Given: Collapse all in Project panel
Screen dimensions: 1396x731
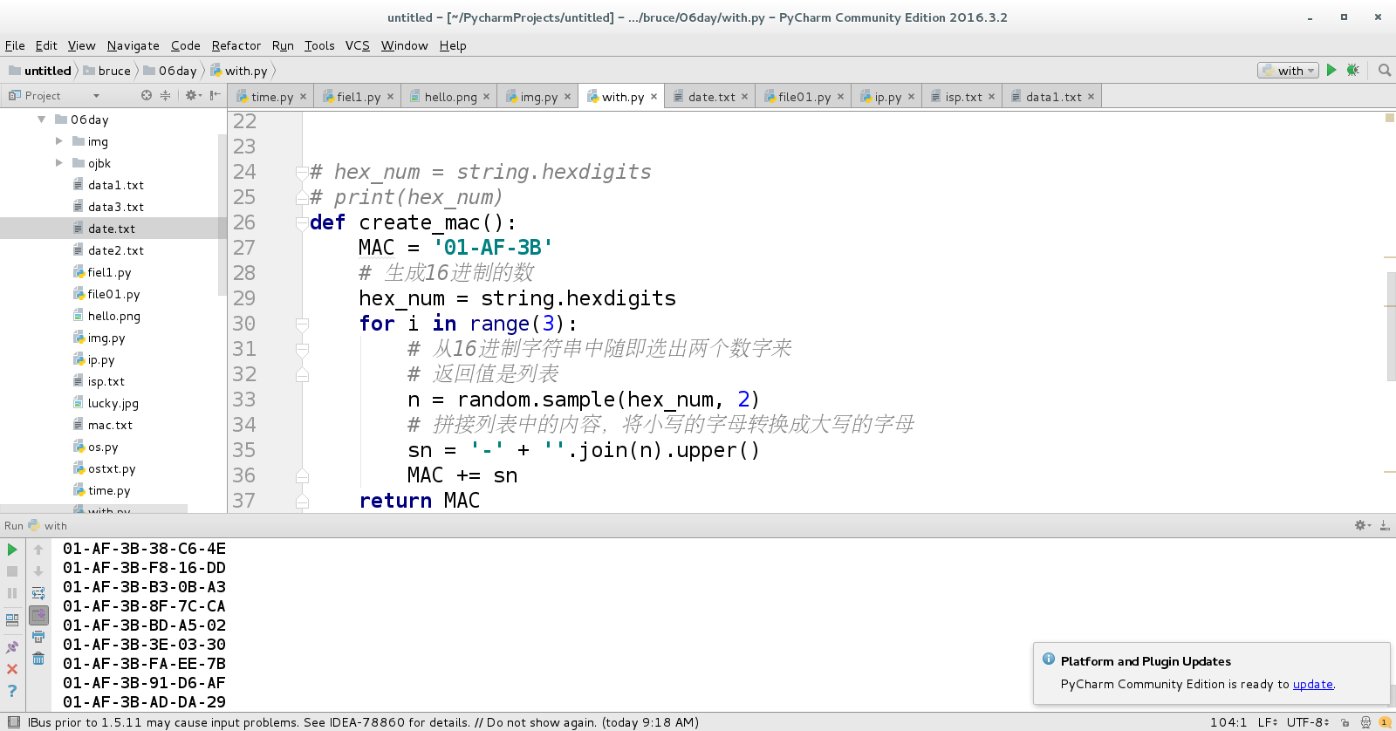Looking at the screenshot, I should click(165, 95).
